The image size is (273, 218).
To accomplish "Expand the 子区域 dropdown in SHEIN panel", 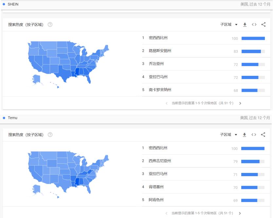I will tap(229, 25).
